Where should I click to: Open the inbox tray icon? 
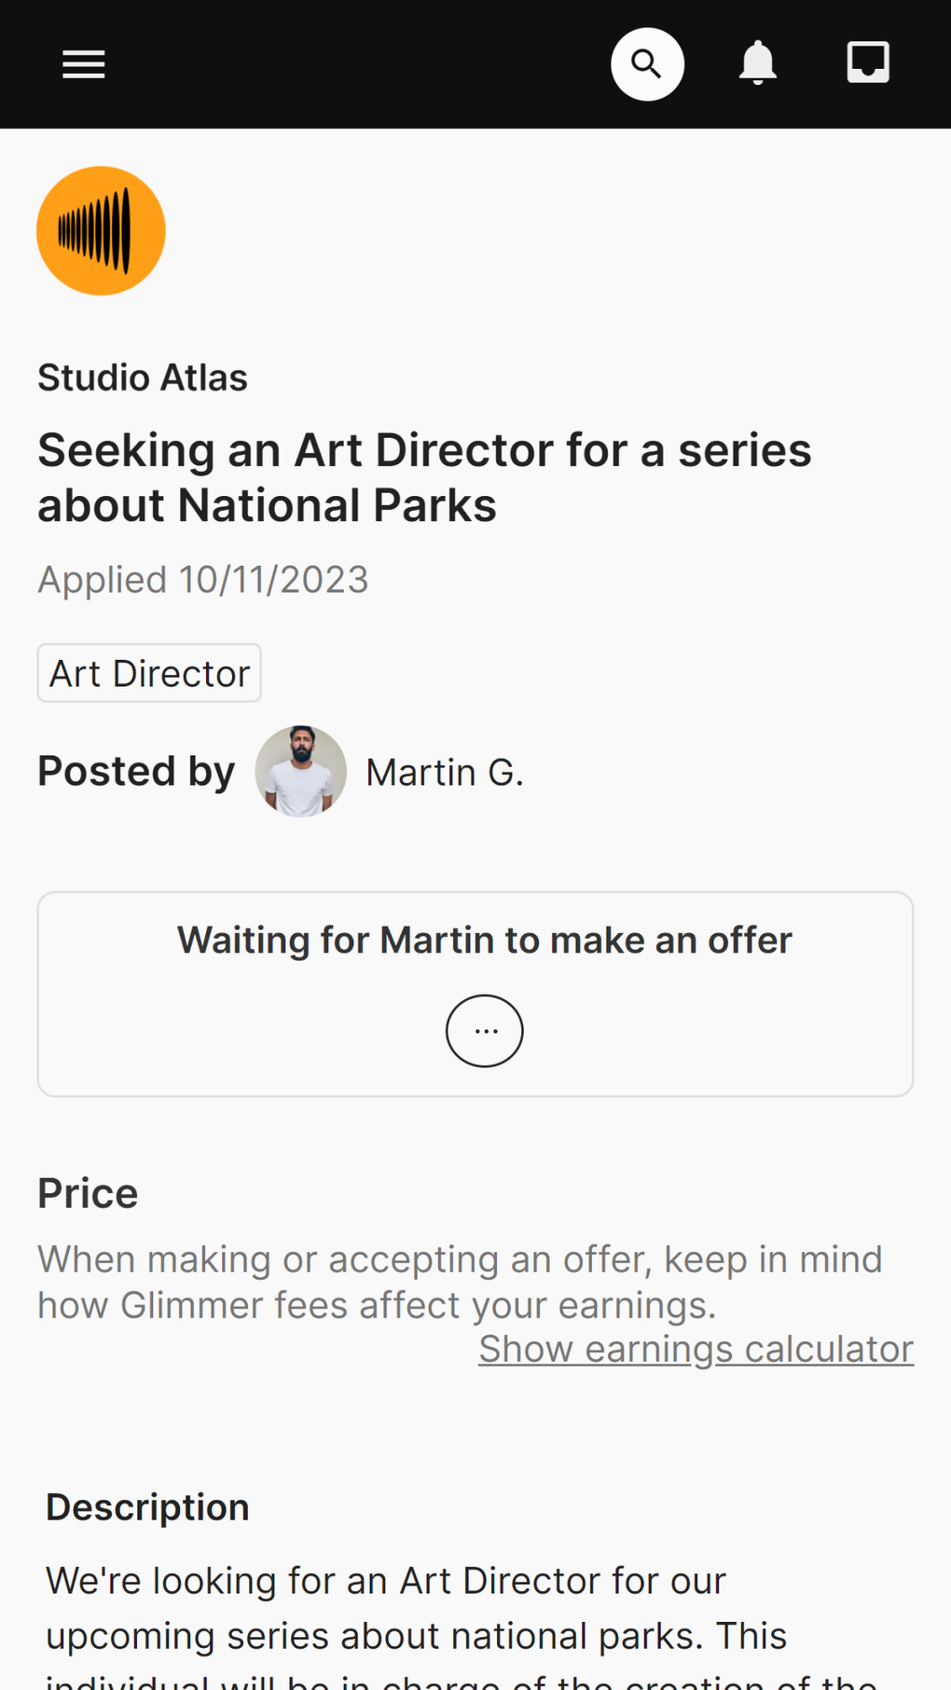[x=868, y=63]
